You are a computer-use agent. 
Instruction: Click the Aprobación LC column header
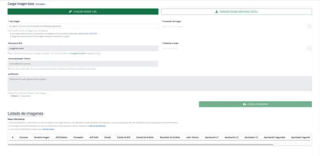pos(232,138)
